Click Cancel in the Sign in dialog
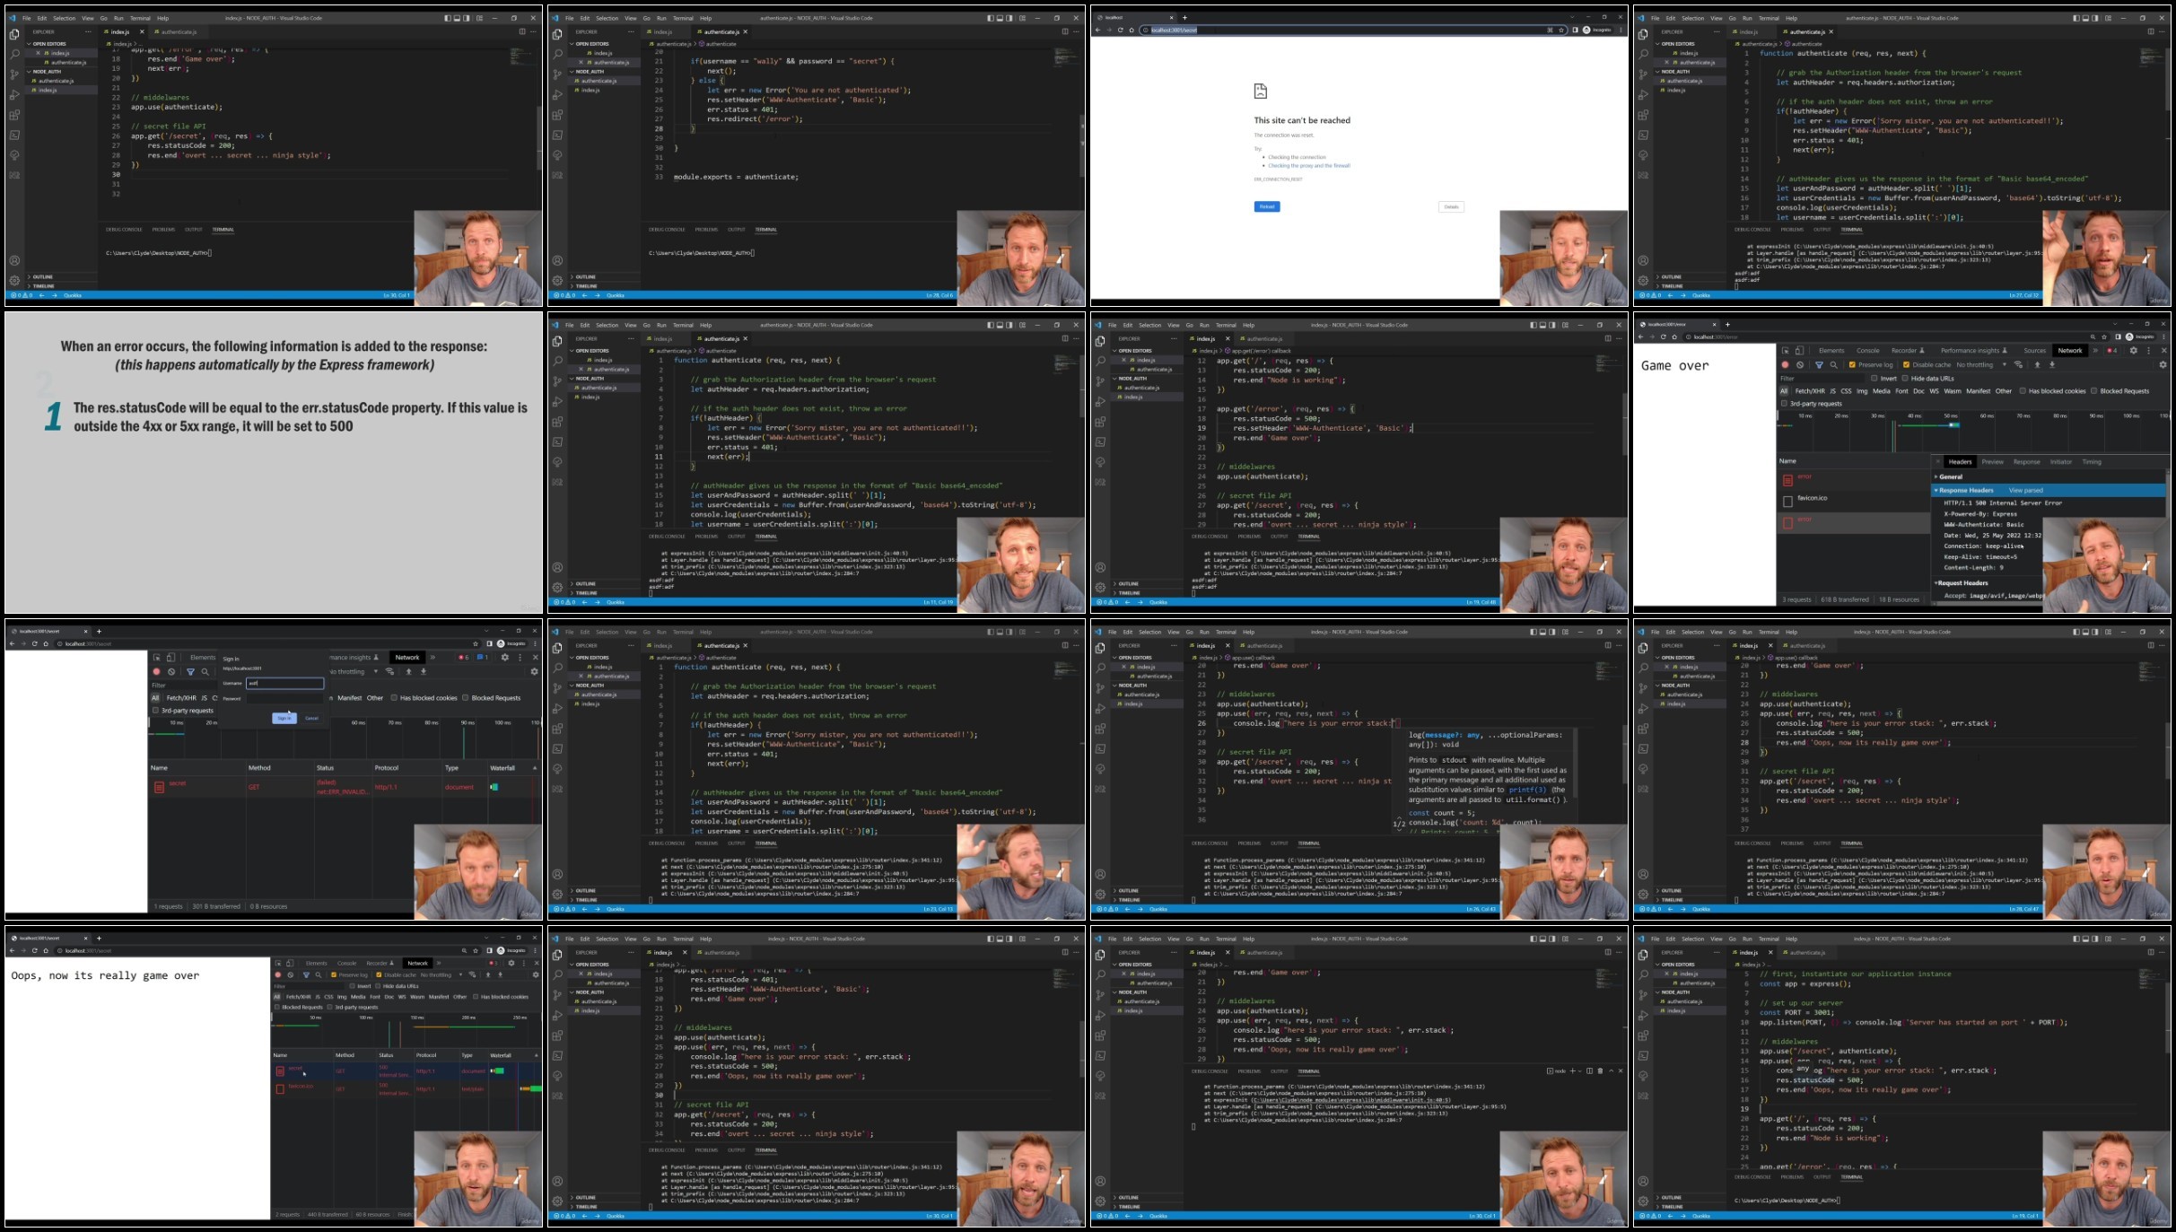2176x1232 pixels. pos(311,718)
